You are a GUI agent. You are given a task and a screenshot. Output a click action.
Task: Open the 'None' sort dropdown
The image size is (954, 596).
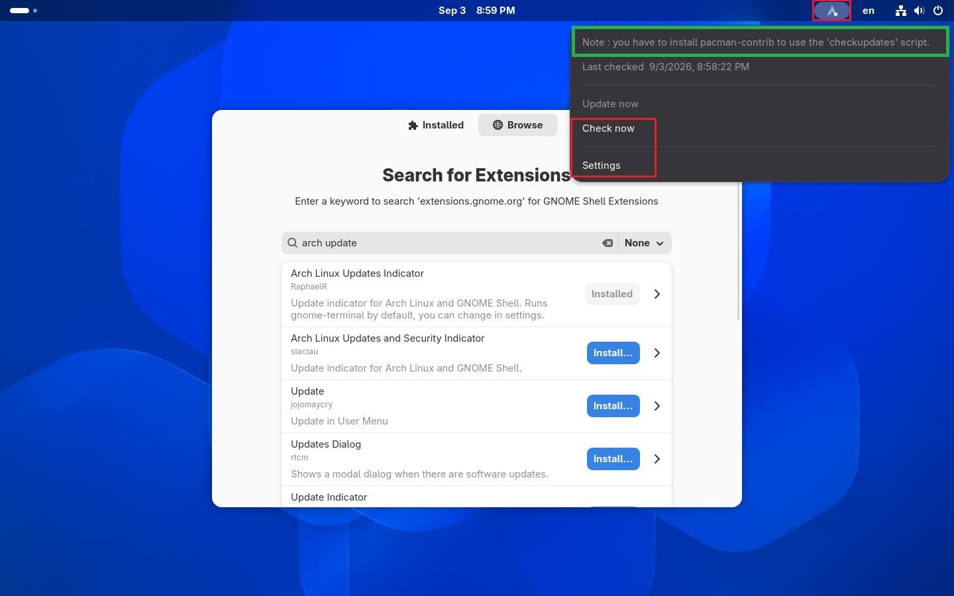coord(645,243)
